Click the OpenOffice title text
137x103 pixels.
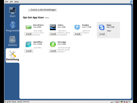(38, 42)
